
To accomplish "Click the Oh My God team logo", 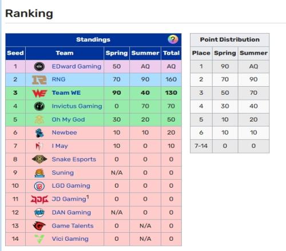I will 39,119.
